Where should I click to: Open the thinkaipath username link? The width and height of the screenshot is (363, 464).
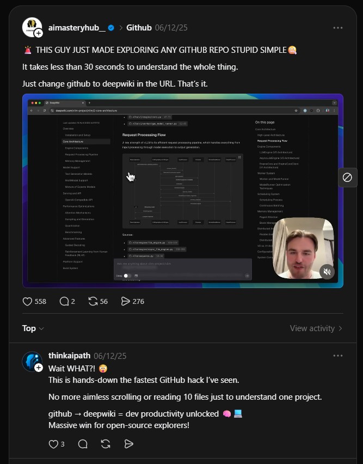pos(69,356)
